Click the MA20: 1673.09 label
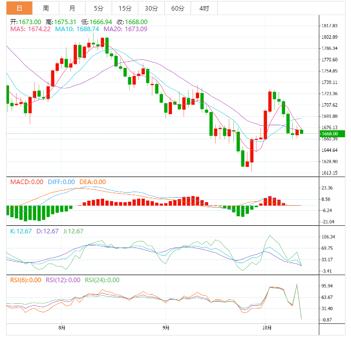 [x=125, y=29]
